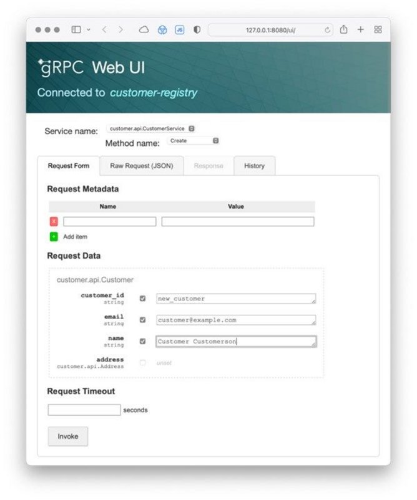
Task: Click the gRPC Web UI logo
Action: tap(91, 67)
